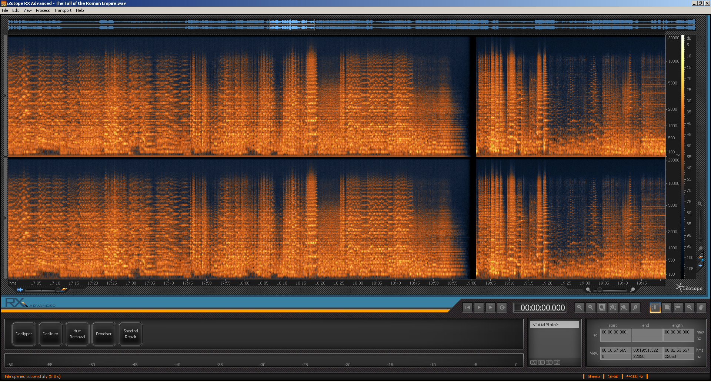
Task: Click the rewind to start button
Action: coord(468,308)
